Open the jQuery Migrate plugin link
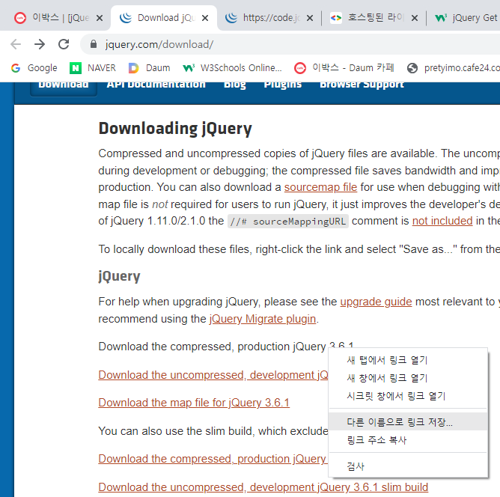Screen dimensions: 500x497 pyautogui.click(x=263, y=319)
